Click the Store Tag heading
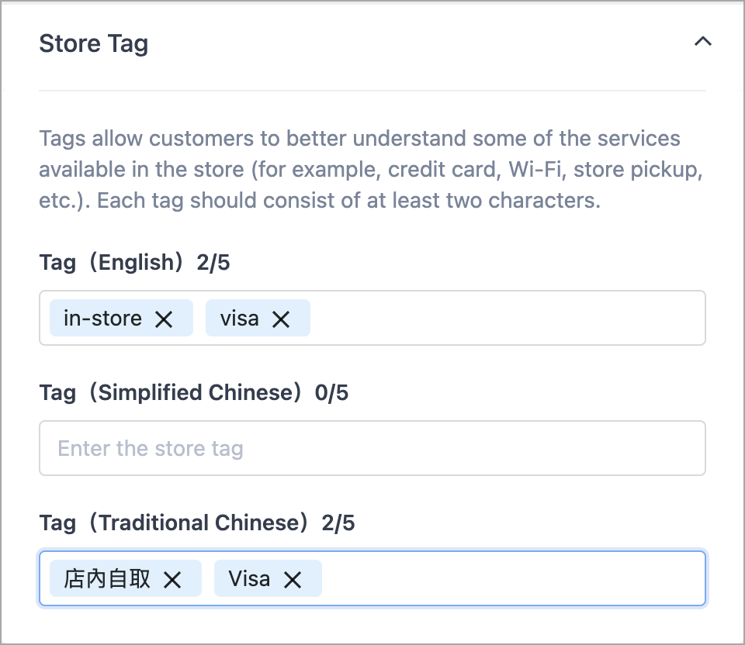745x645 pixels. [x=94, y=43]
